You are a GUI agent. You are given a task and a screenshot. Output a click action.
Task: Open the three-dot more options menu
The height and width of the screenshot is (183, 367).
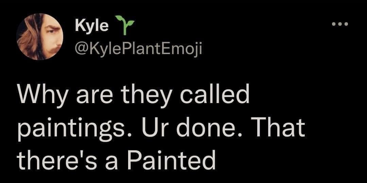click(340, 25)
